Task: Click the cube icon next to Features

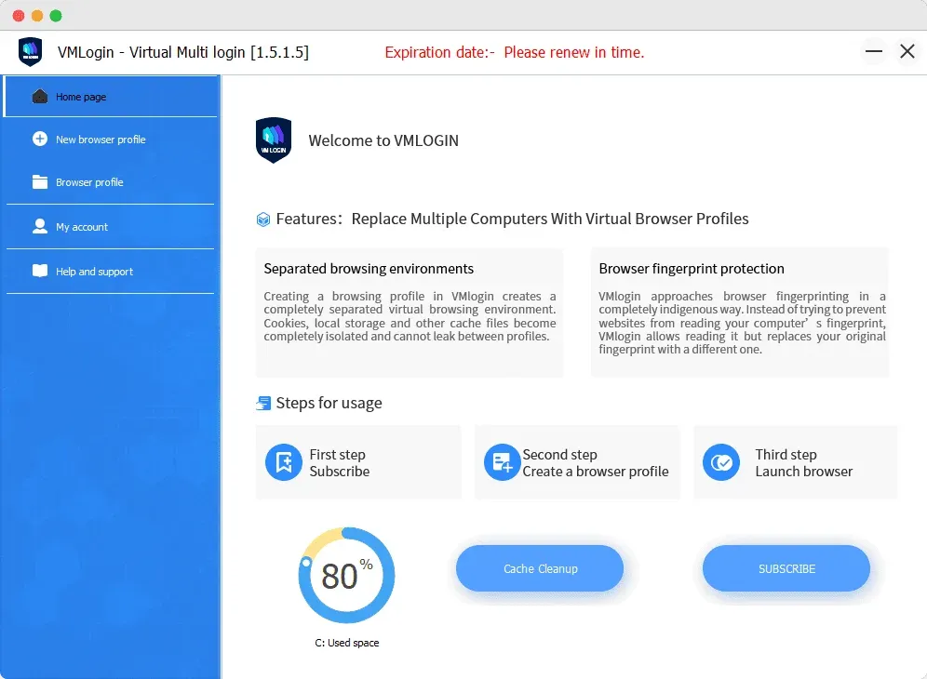Action: pyautogui.click(x=263, y=220)
